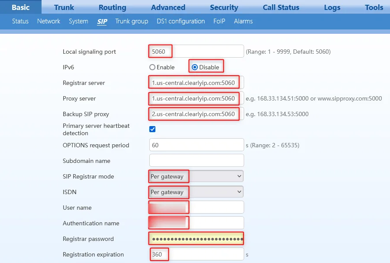Open the Security tab

224,7
